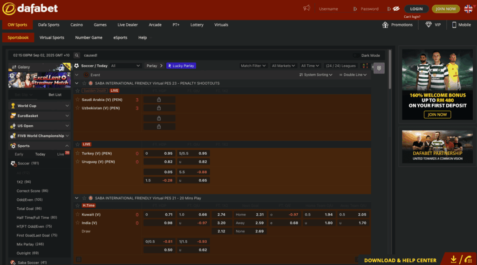Viewport: 477px width, 265px height.
Task: Favorite Uruguay (V) (PEN) star
Action: click(78, 162)
